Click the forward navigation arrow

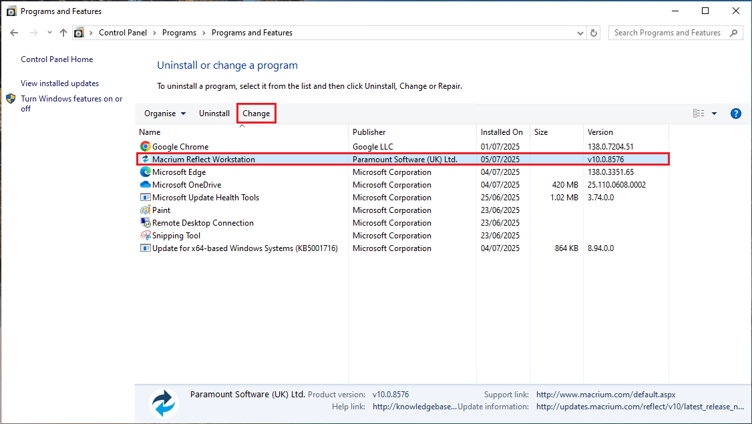coord(33,33)
